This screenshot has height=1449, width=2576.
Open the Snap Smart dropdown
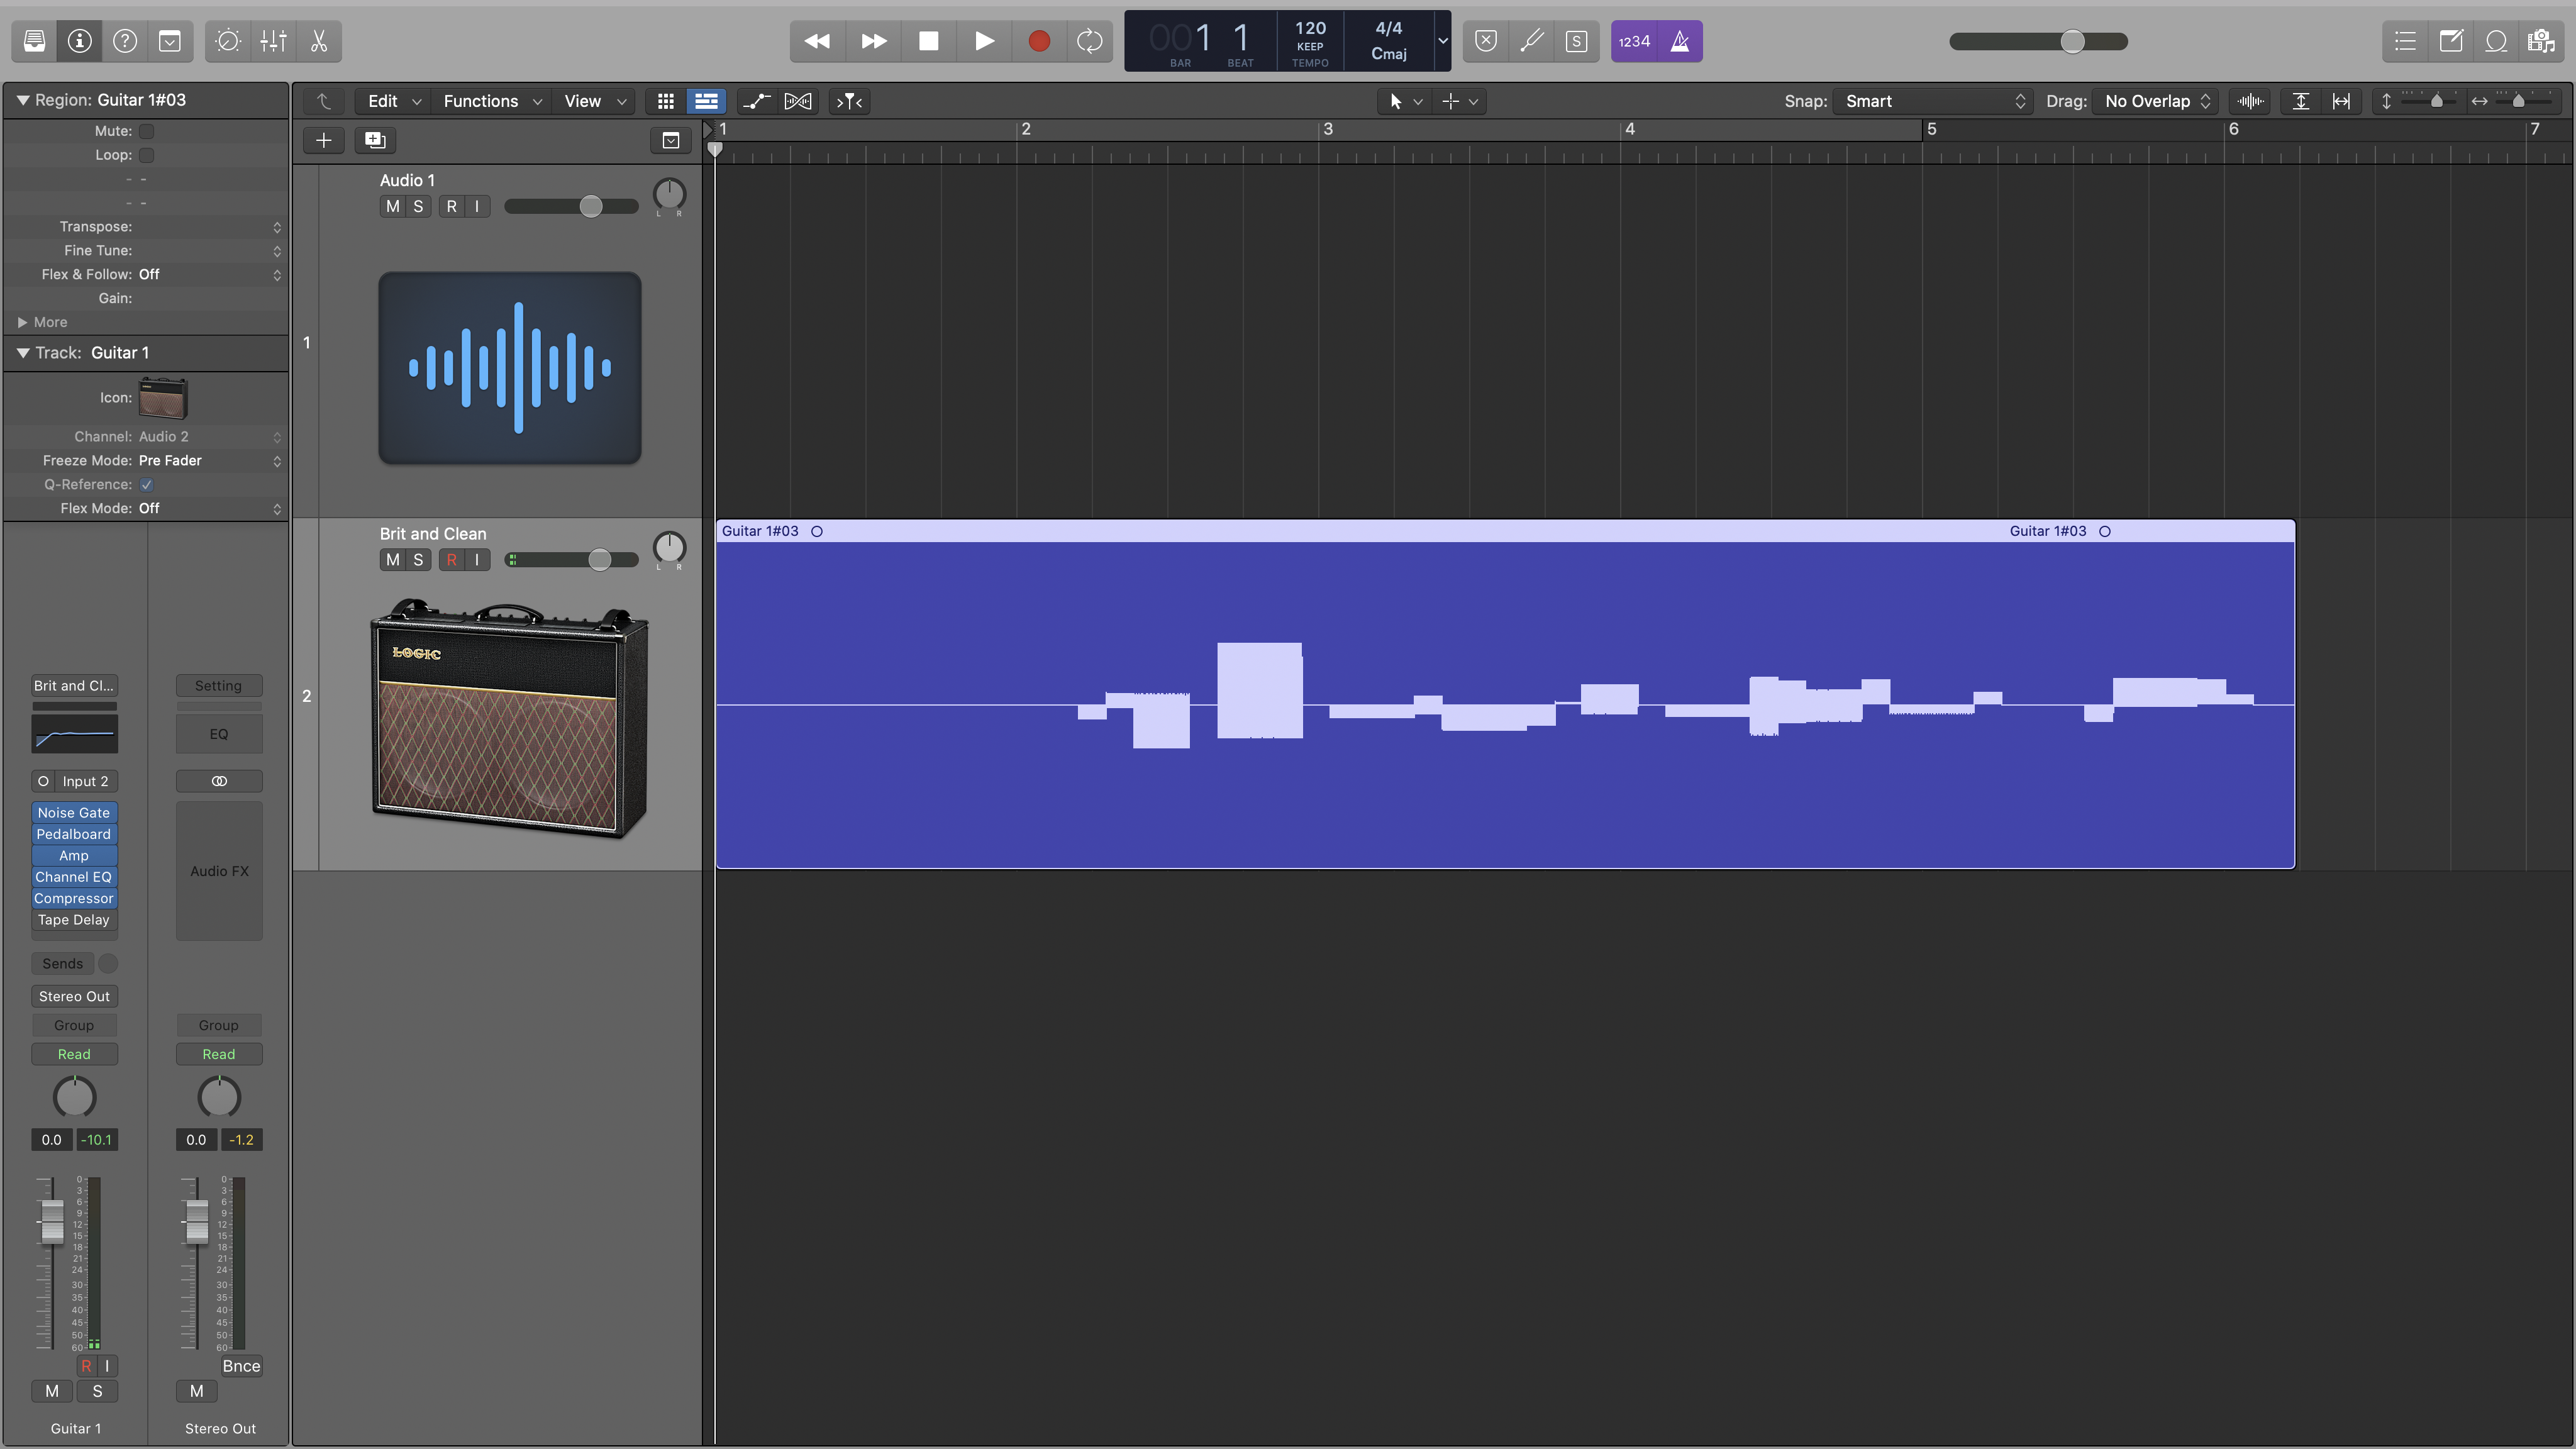pos(1933,101)
